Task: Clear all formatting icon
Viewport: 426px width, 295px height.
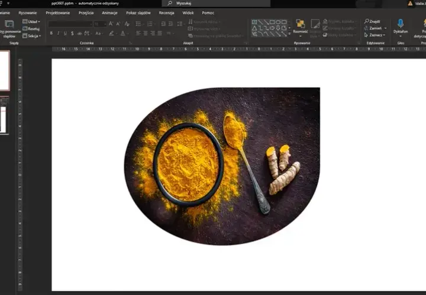Action: pos(127,24)
